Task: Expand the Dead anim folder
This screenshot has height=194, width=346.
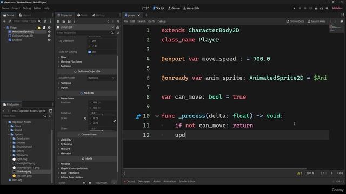Action: tap(11, 138)
